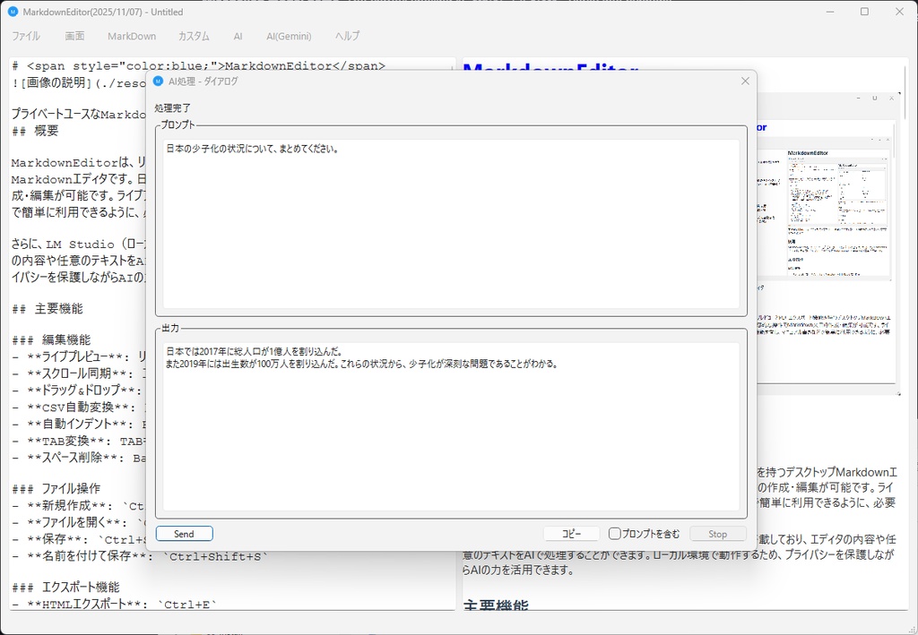Click the blue MarkdownEditor heading in preview
The image size is (918, 635).
550,68
